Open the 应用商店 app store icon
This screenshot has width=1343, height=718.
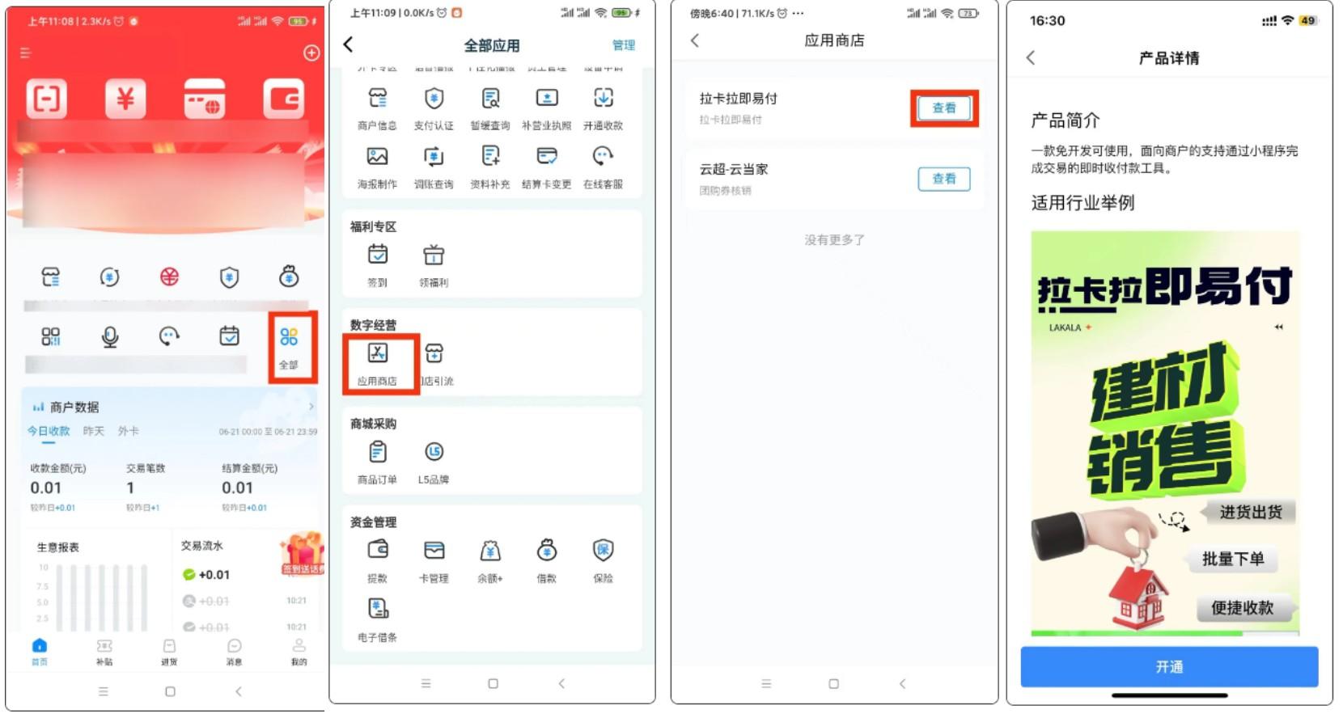[x=378, y=362]
